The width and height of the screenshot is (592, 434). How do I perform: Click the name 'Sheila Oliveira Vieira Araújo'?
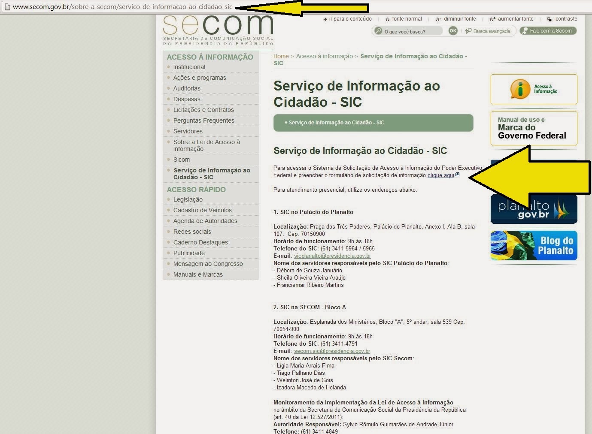pyautogui.click(x=311, y=278)
